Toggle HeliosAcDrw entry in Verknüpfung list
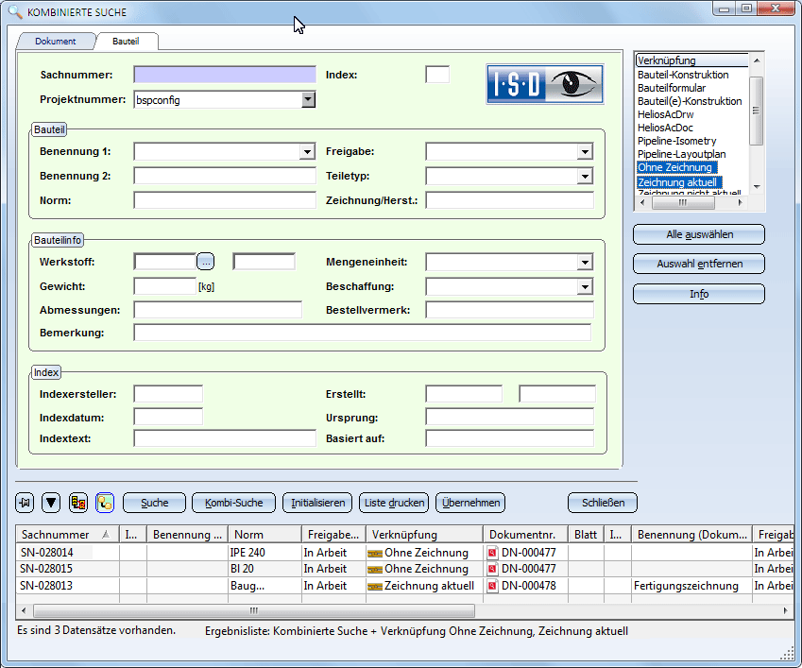 [666, 114]
